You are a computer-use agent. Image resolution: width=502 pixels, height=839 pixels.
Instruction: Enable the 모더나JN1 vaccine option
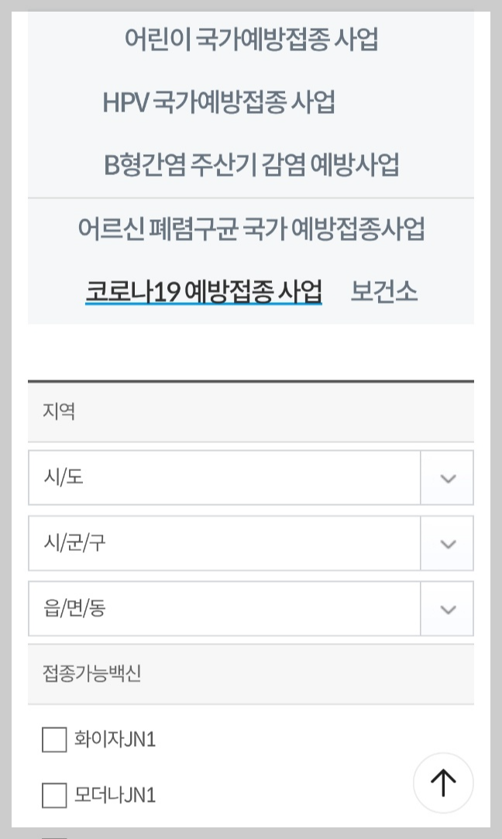[x=53, y=795]
